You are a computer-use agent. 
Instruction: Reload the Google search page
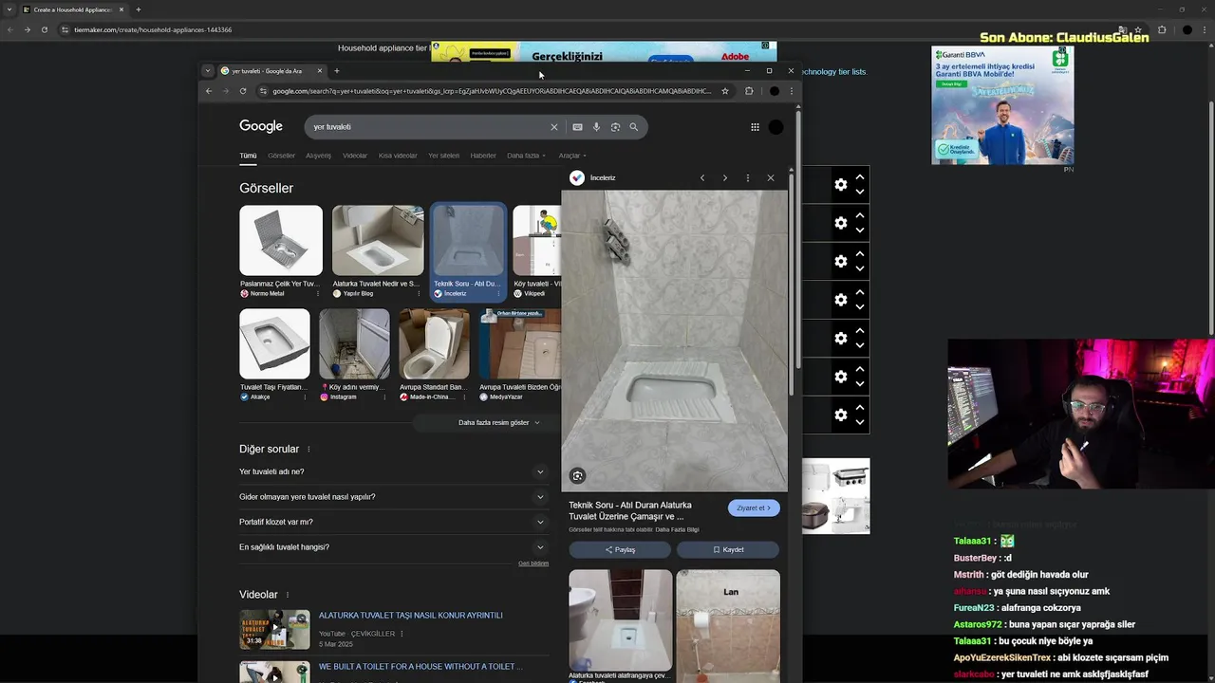tap(243, 91)
